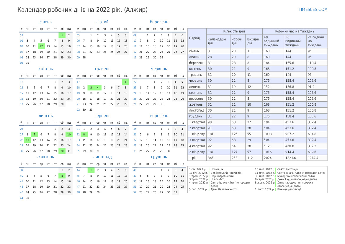Open the TIMESLES.COM link
345x244 pixels.
point(313,9)
